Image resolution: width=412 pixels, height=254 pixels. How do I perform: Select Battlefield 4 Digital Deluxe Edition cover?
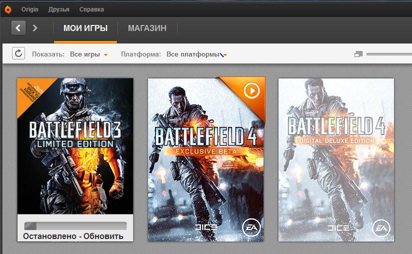(x=336, y=159)
